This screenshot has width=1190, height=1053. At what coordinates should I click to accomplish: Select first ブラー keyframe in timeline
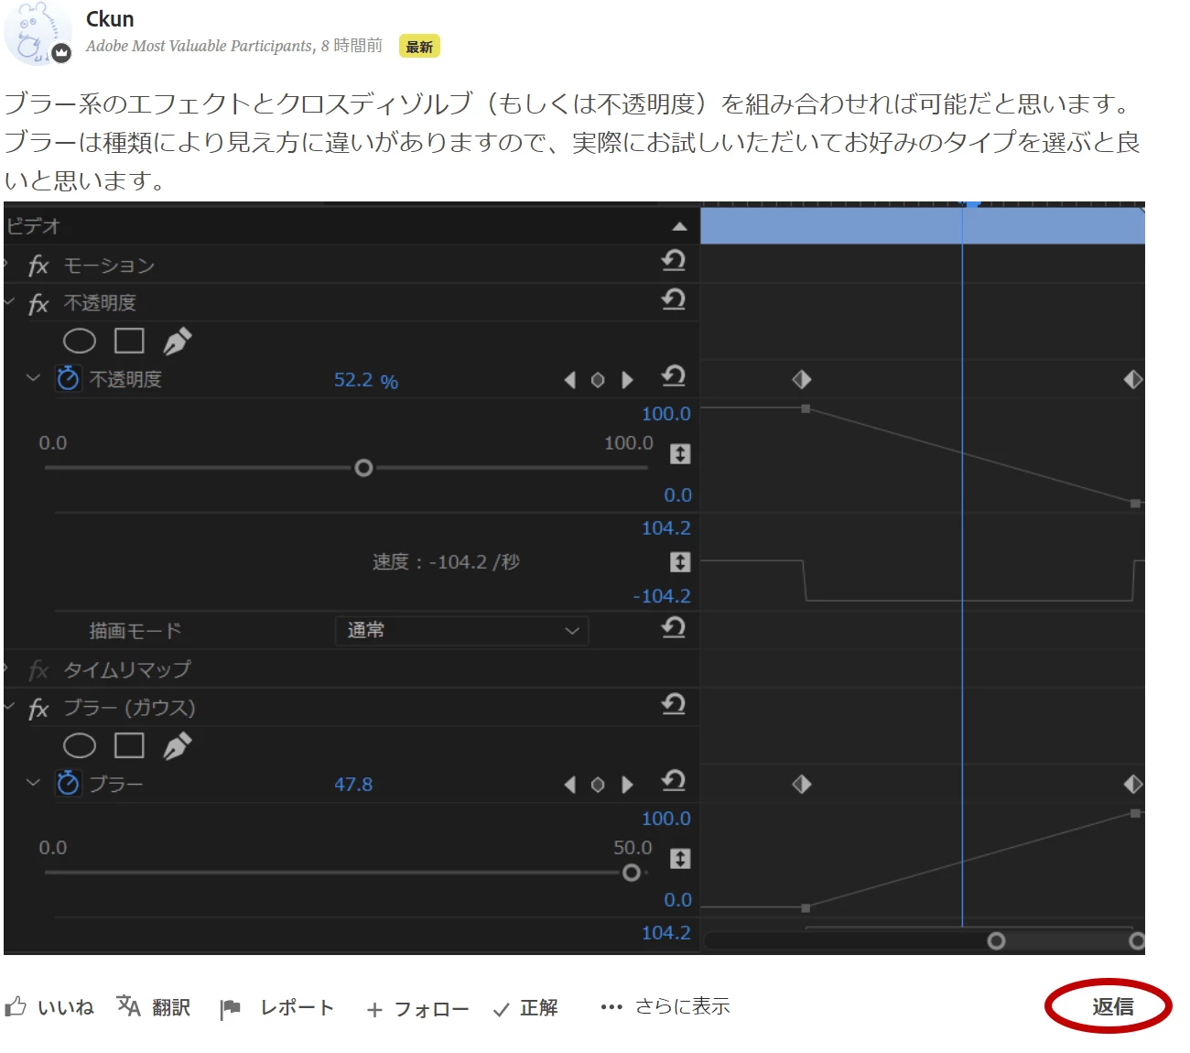pyautogui.click(x=802, y=784)
